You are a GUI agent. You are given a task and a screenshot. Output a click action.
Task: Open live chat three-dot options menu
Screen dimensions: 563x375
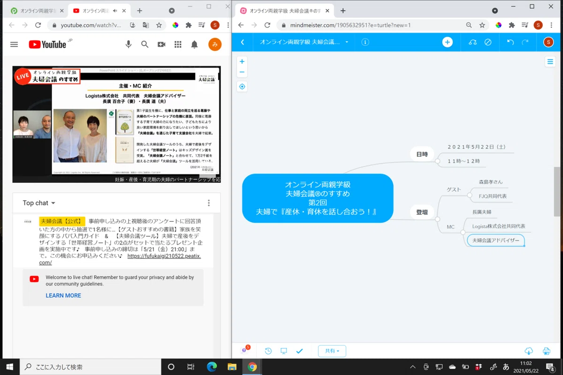pyautogui.click(x=209, y=203)
